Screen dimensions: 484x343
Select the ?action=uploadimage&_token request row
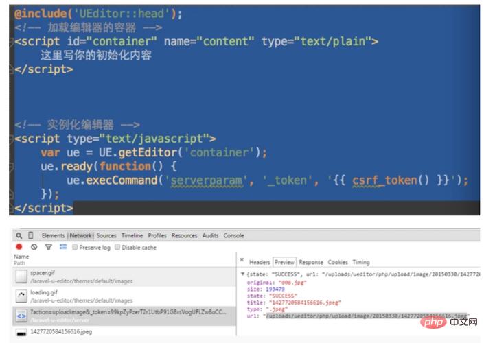(124, 316)
